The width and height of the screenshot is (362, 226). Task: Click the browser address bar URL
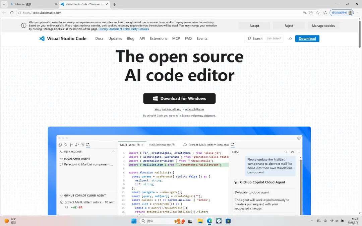pyautogui.click(x=42, y=13)
